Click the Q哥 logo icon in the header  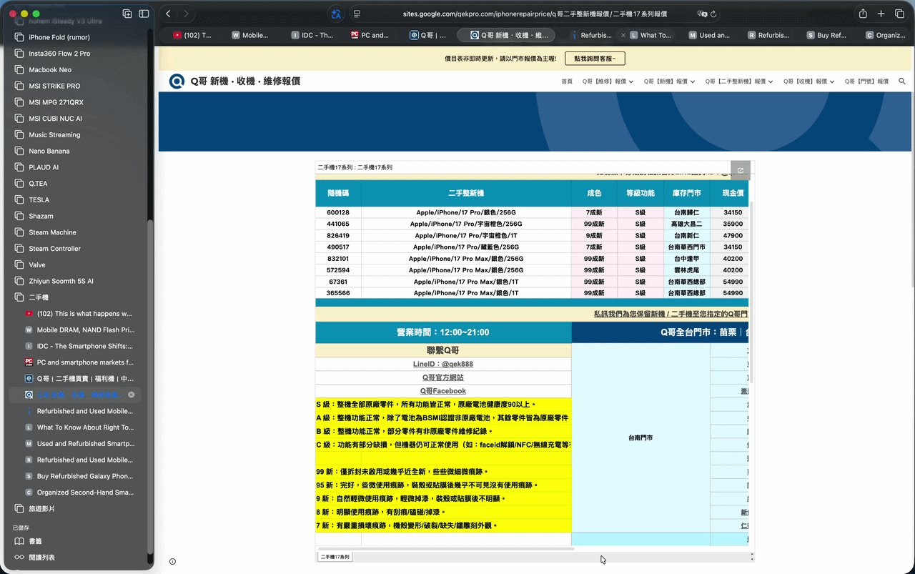[x=177, y=81]
